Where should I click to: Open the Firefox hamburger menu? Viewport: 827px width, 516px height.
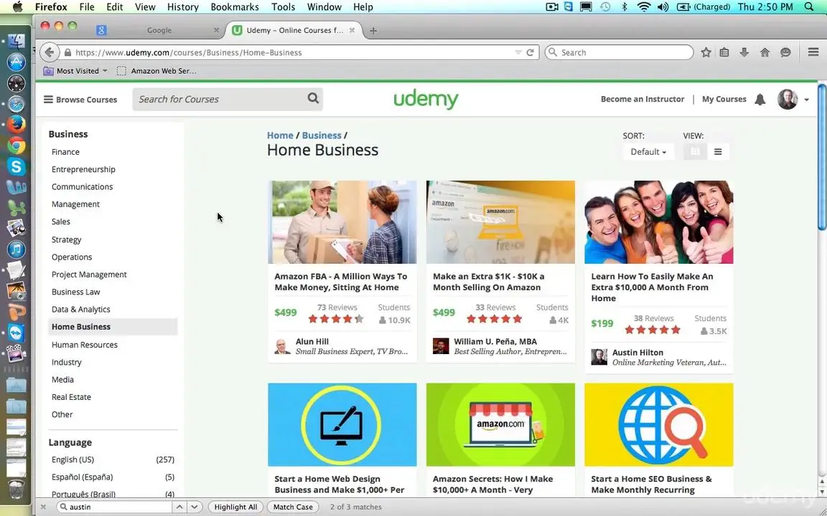[813, 52]
